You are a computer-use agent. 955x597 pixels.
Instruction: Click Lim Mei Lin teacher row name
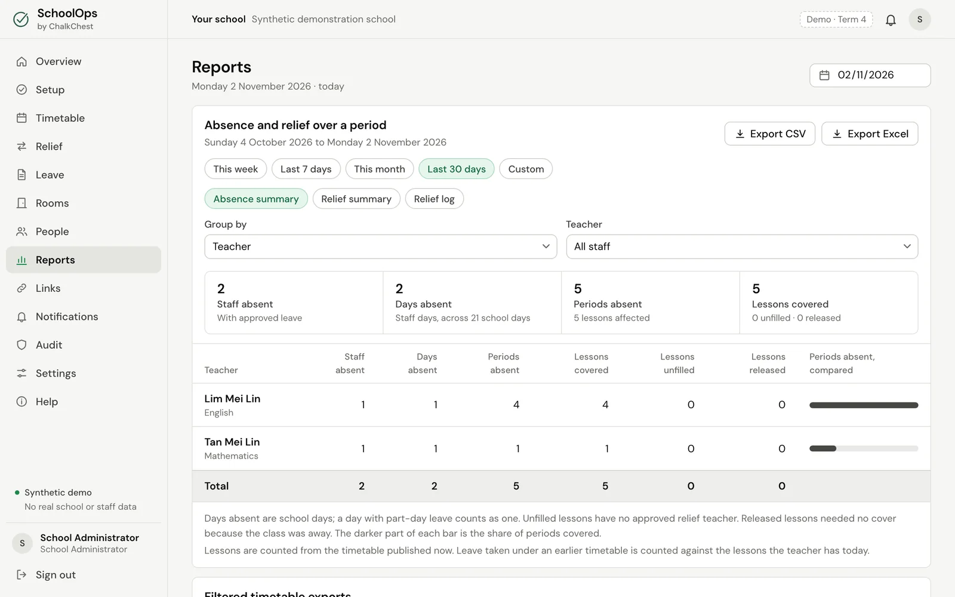pos(232,399)
